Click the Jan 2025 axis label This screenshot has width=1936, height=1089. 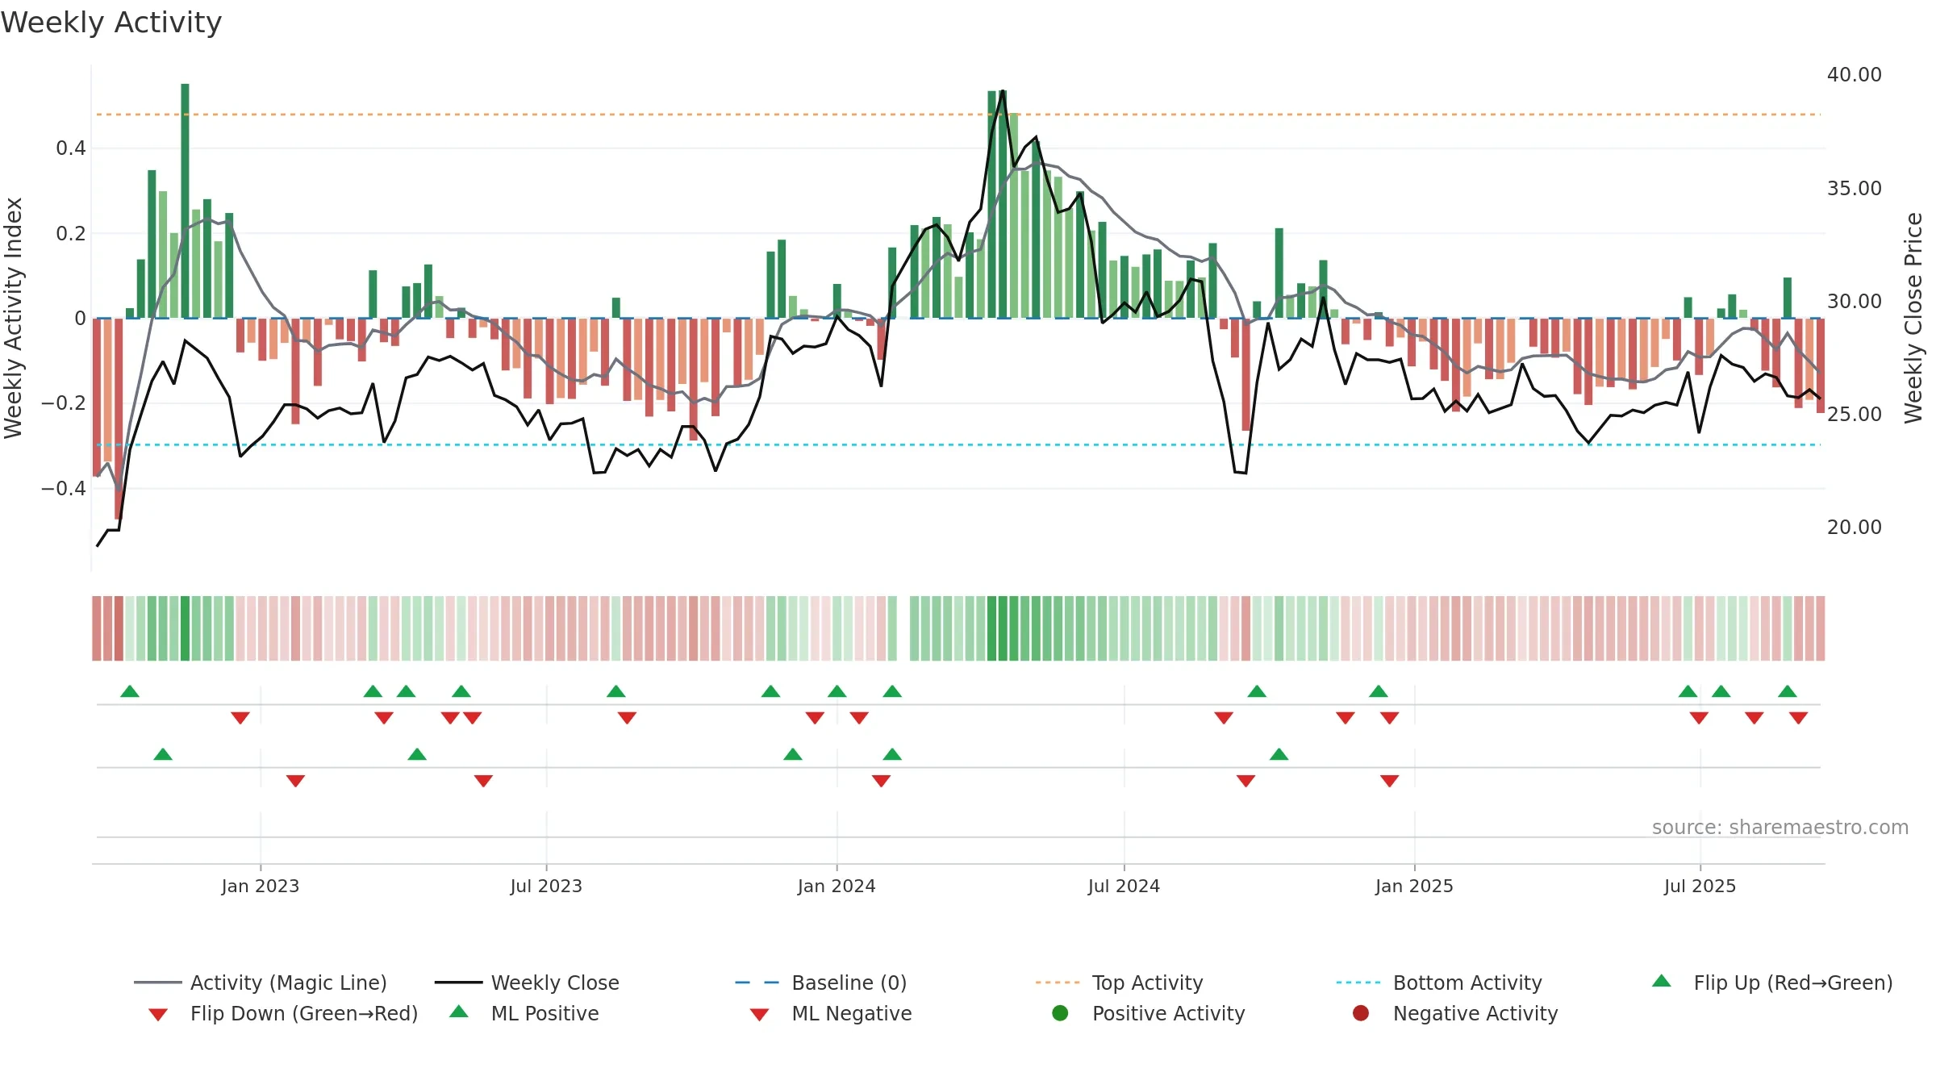(x=1414, y=886)
